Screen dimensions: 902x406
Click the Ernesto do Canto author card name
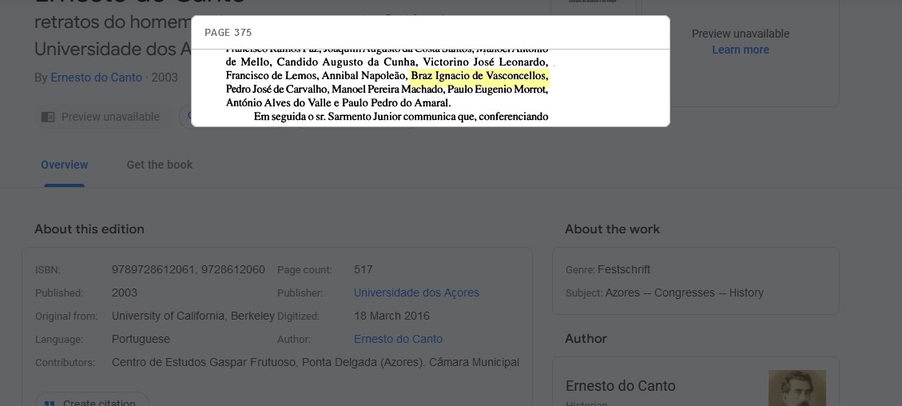620,386
